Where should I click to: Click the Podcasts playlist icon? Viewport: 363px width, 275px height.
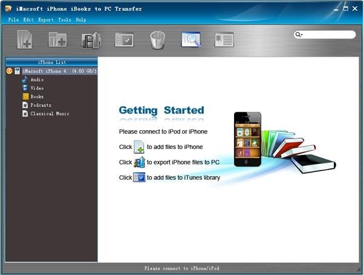pyautogui.click(x=25, y=105)
